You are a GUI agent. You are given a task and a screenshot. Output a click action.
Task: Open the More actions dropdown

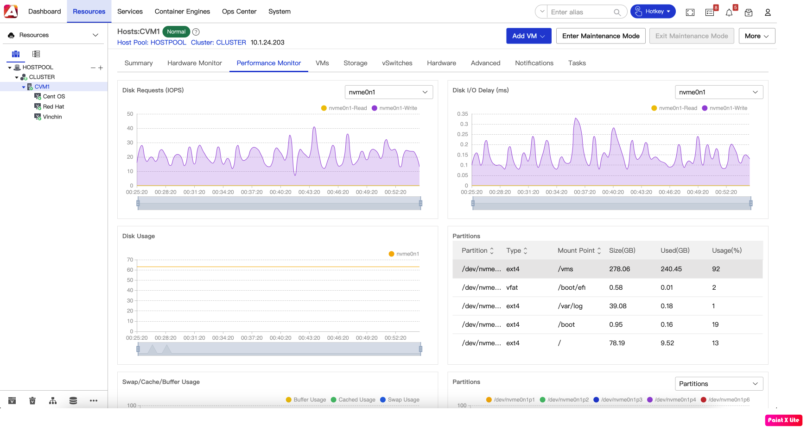pyautogui.click(x=757, y=36)
